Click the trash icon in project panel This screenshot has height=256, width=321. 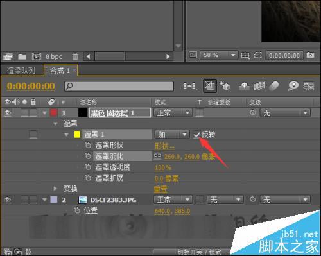pos(75,56)
